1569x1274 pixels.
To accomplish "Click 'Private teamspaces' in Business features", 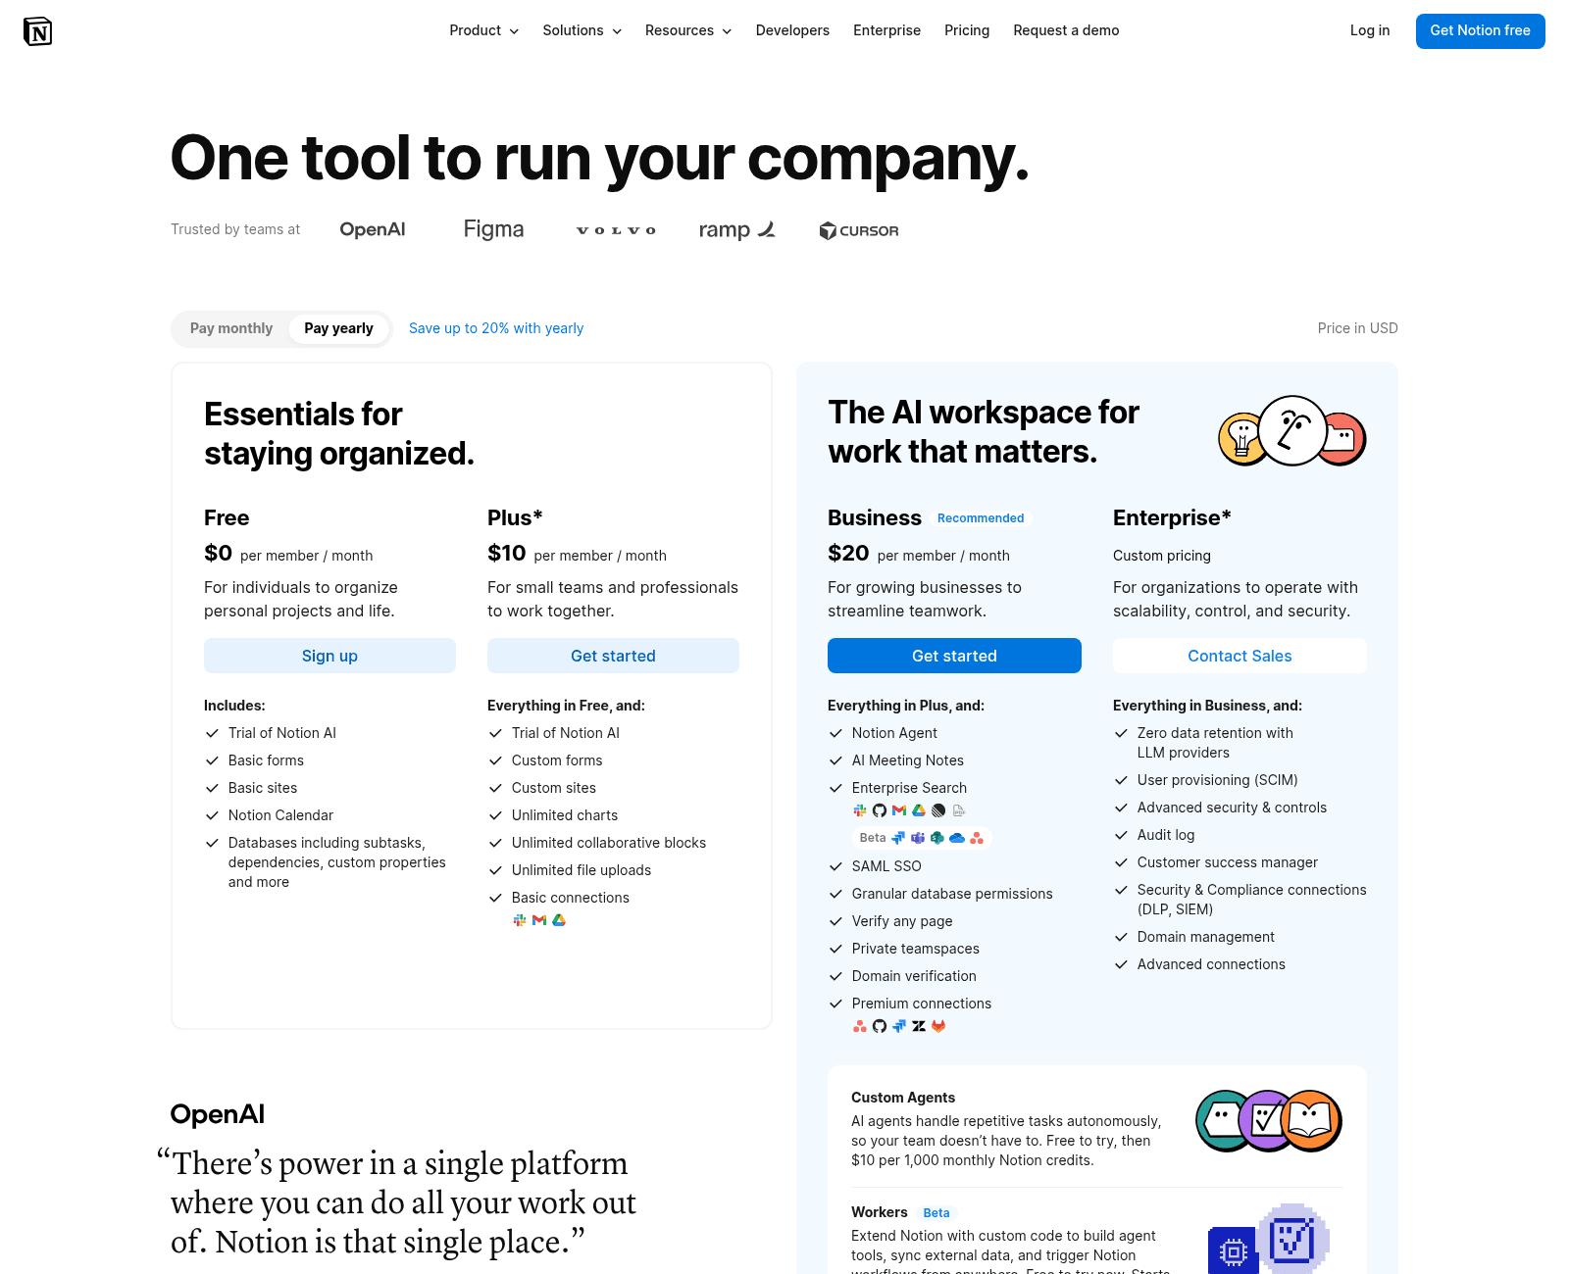I will click(916, 949).
